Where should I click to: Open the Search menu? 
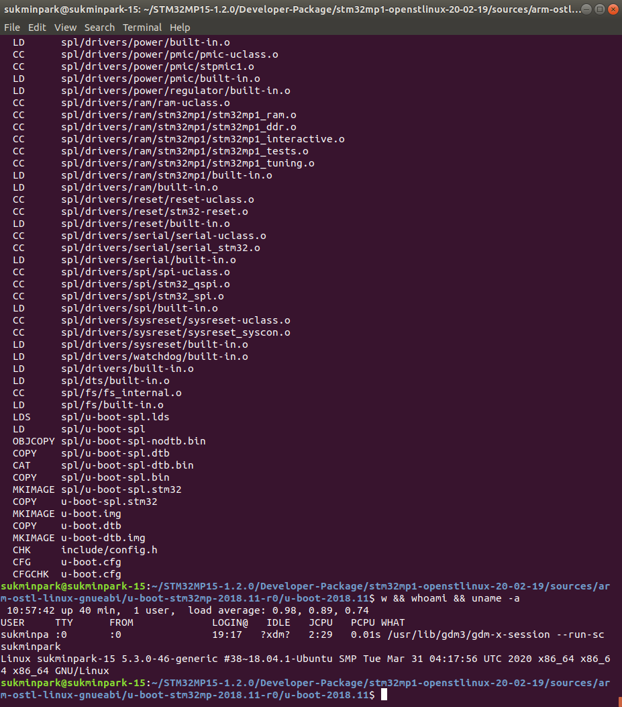pyautogui.click(x=99, y=28)
